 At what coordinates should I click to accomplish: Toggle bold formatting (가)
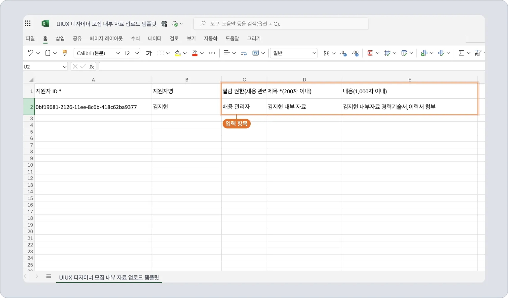(x=149, y=53)
